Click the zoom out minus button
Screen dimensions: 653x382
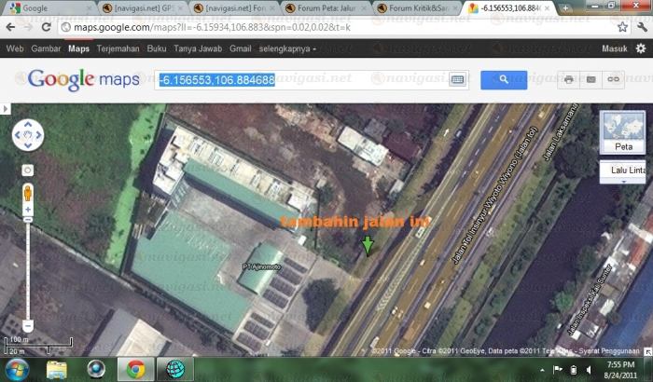click(x=28, y=324)
